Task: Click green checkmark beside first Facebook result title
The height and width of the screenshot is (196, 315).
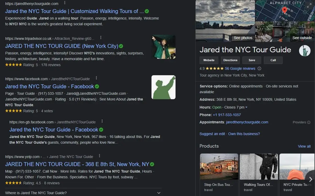Action: (97, 86)
